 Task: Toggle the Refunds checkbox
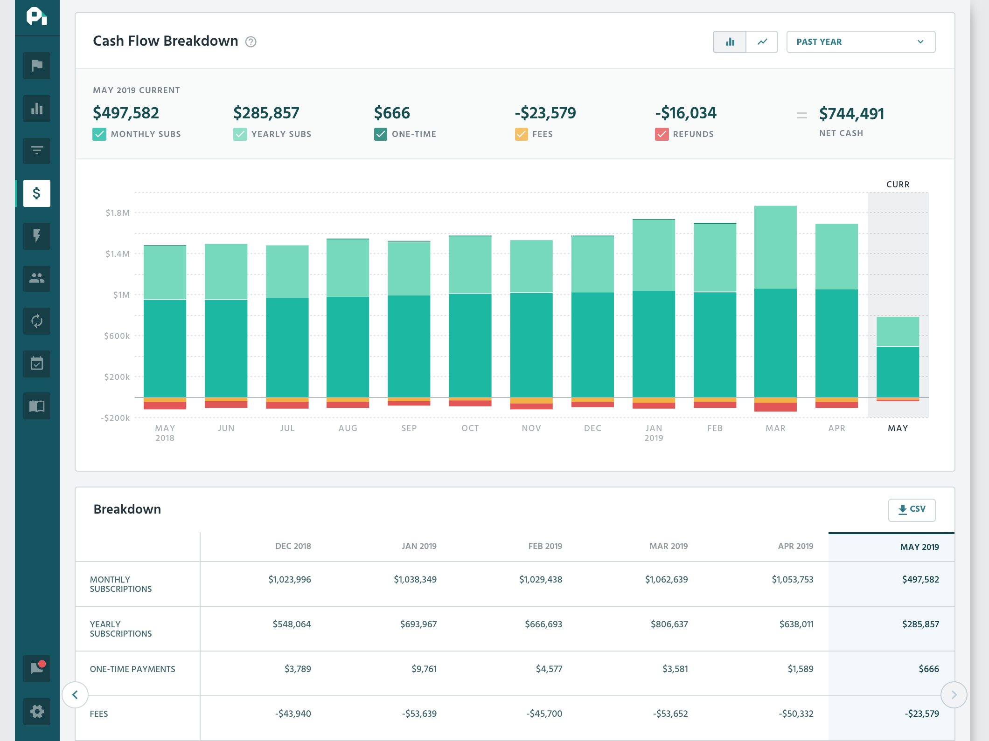click(662, 134)
